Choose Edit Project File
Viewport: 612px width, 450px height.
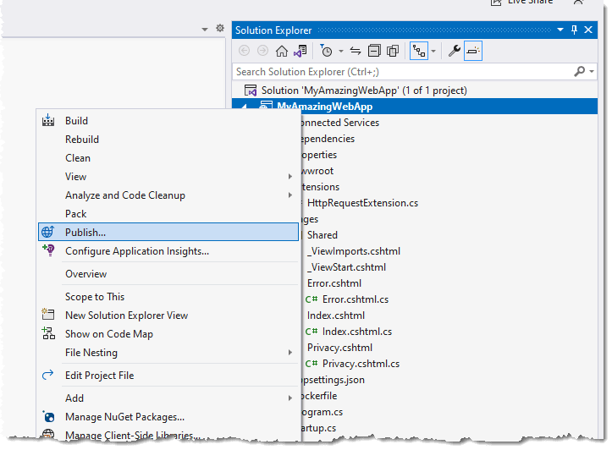coord(168,376)
